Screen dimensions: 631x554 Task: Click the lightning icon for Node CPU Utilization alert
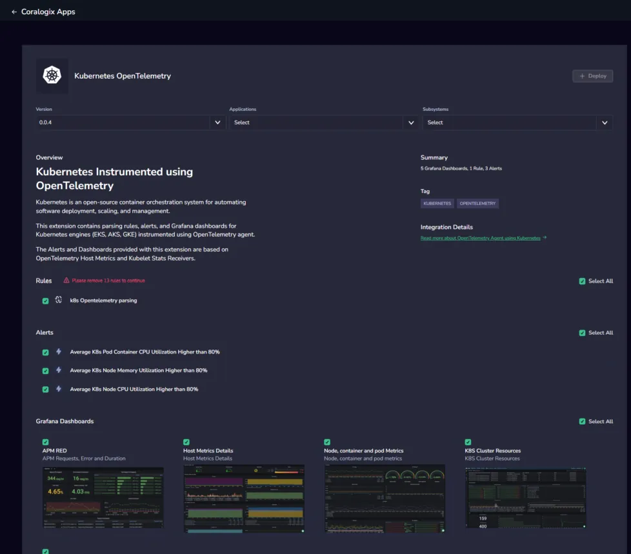(x=59, y=389)
